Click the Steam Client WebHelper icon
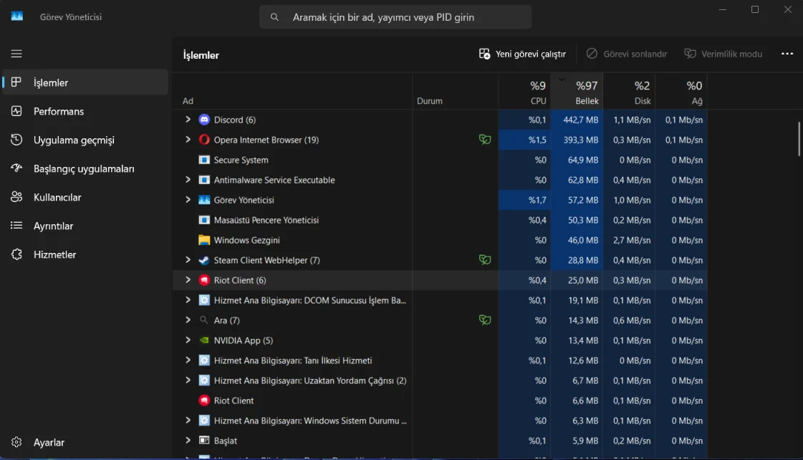The width and height of the screenshot is (803, 460). [x=204, y=260]
